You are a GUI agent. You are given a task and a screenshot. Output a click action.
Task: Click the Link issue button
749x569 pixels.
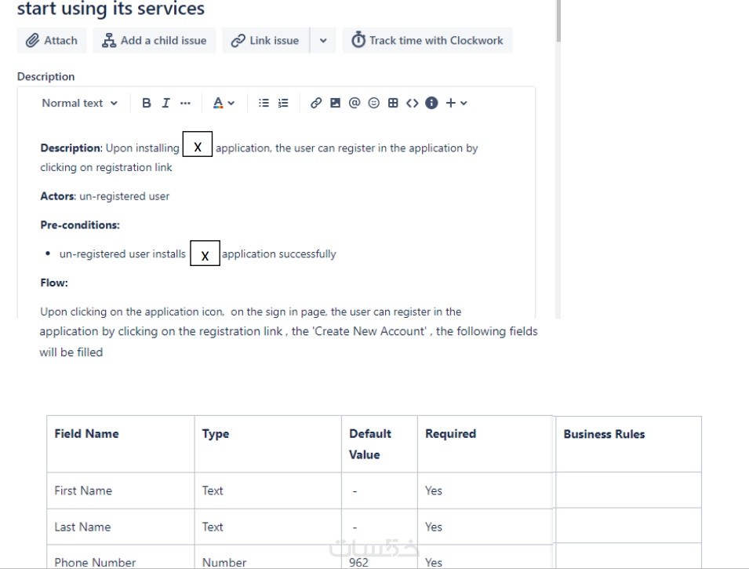click(265, 41)
